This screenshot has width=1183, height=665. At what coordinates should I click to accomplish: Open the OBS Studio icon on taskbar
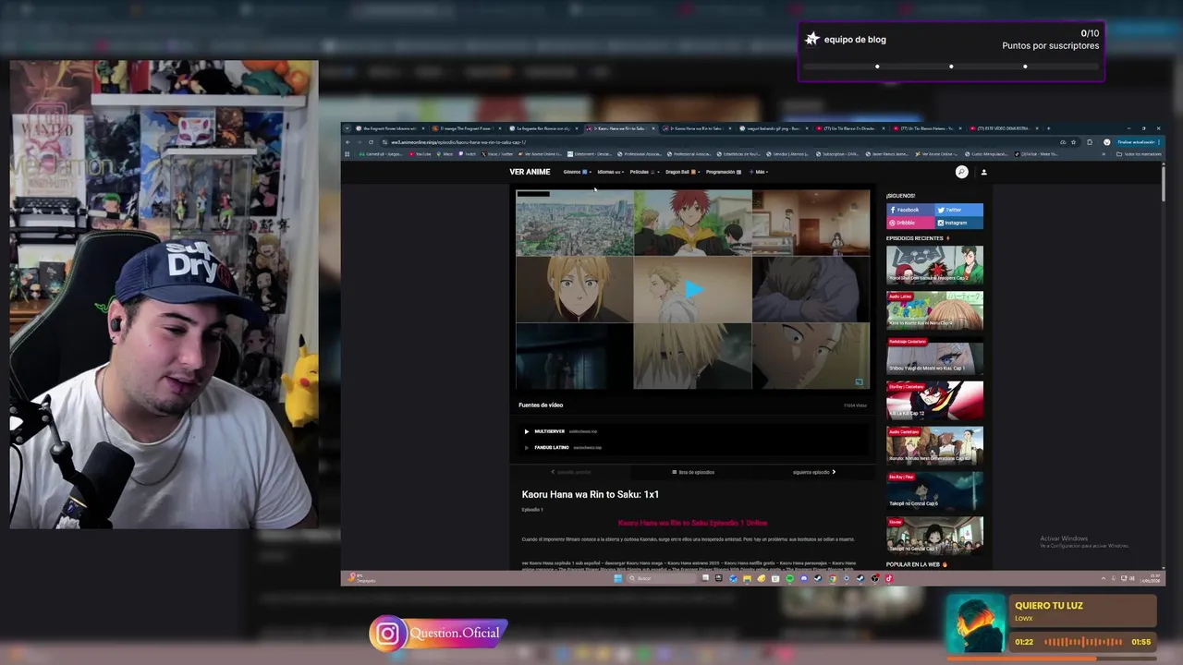(x=874, y=578)
